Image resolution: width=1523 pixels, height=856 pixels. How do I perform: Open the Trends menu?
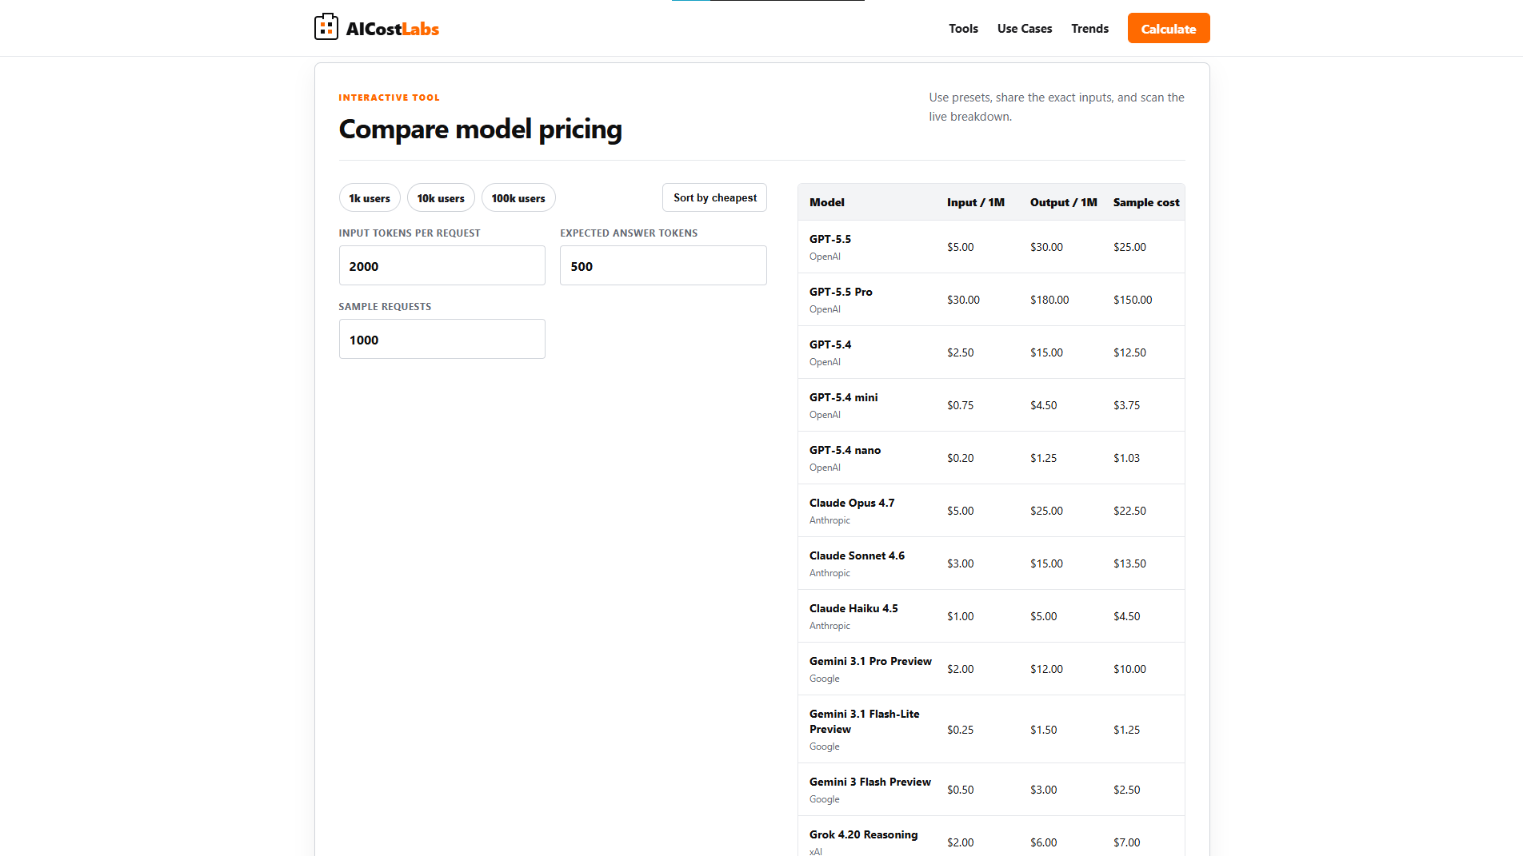1089,29
